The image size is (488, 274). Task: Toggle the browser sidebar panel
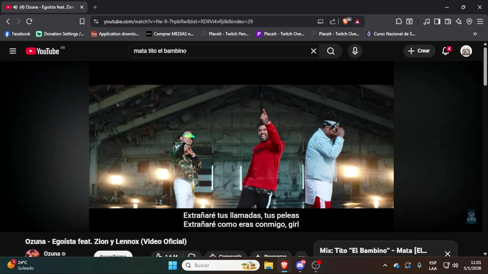tap(437, 21)
